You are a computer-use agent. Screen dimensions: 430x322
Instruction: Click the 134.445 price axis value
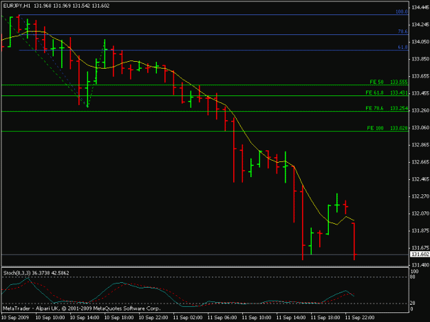[420, 8]
